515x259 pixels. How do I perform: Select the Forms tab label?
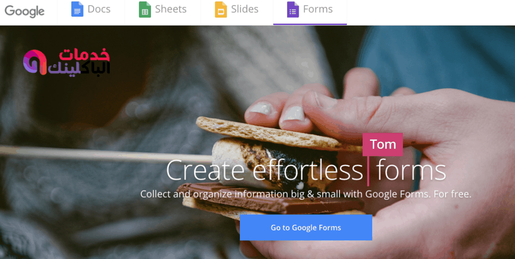pos(318,9)
